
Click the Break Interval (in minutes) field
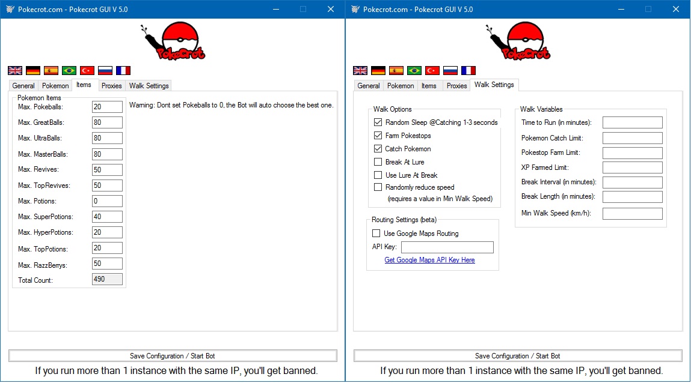pos(633,182)
